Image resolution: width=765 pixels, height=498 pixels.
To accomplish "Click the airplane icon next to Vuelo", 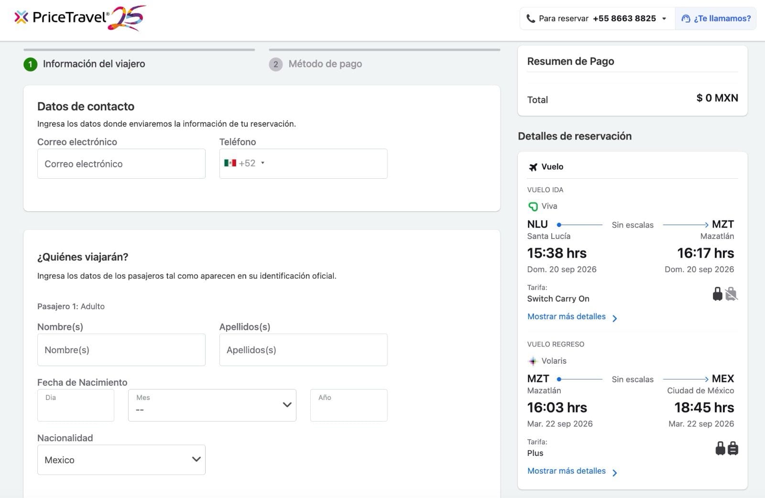I will point(533,167).
